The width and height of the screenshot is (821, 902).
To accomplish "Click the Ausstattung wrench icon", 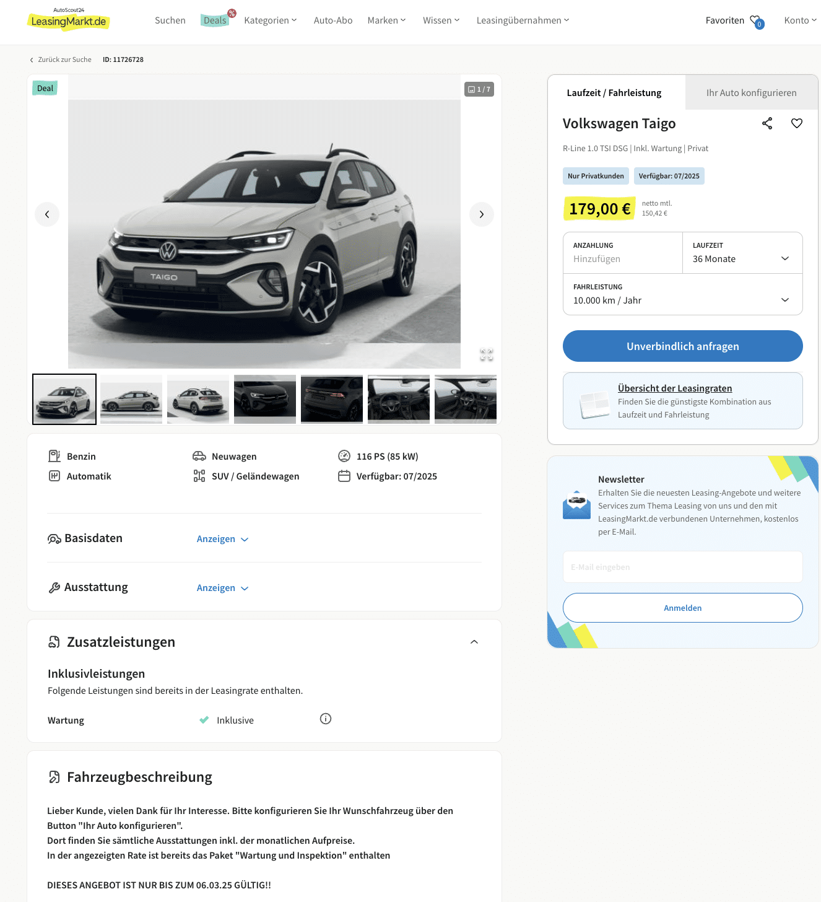I will point(54,587).
